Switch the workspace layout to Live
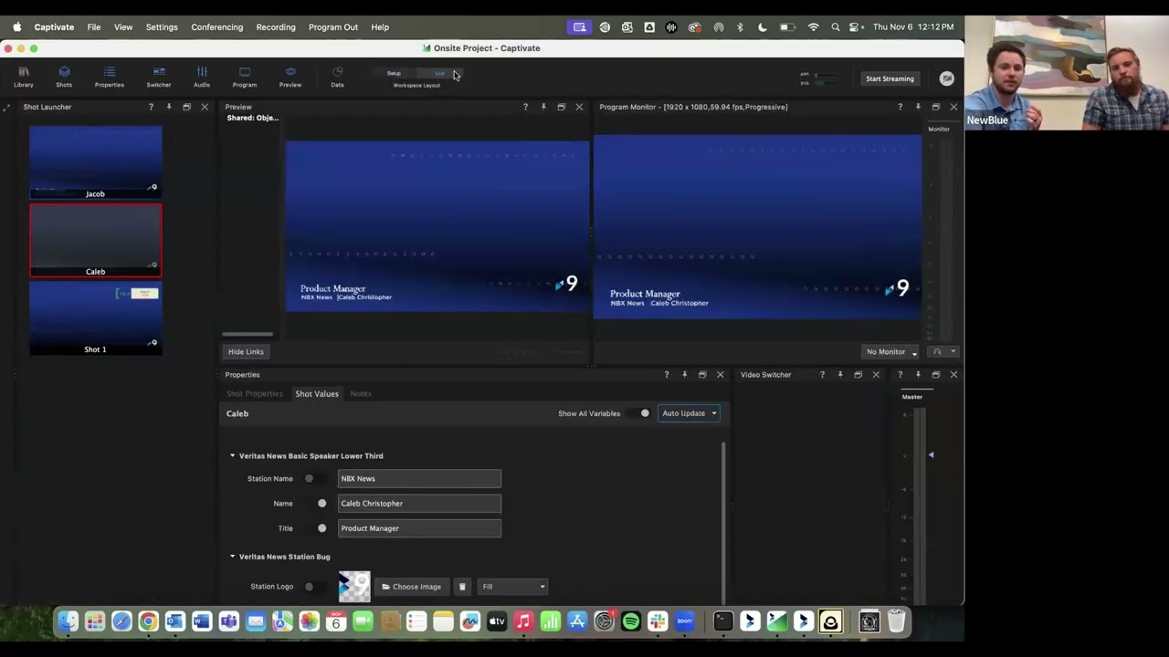1169x657 pixels. click(x=439, y=73)
